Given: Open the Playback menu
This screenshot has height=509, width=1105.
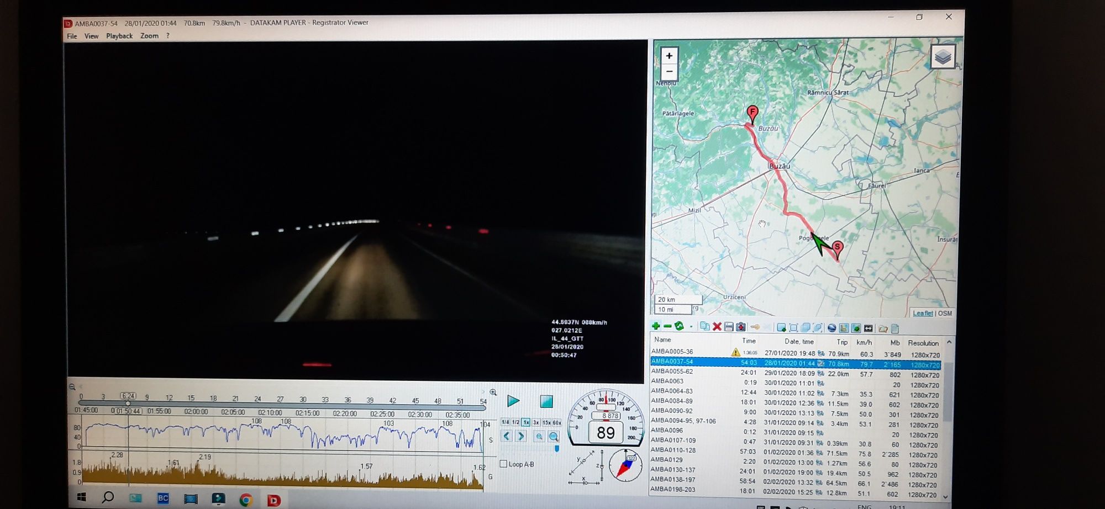Looking at the screenshot, I should (x=119, y=36).
